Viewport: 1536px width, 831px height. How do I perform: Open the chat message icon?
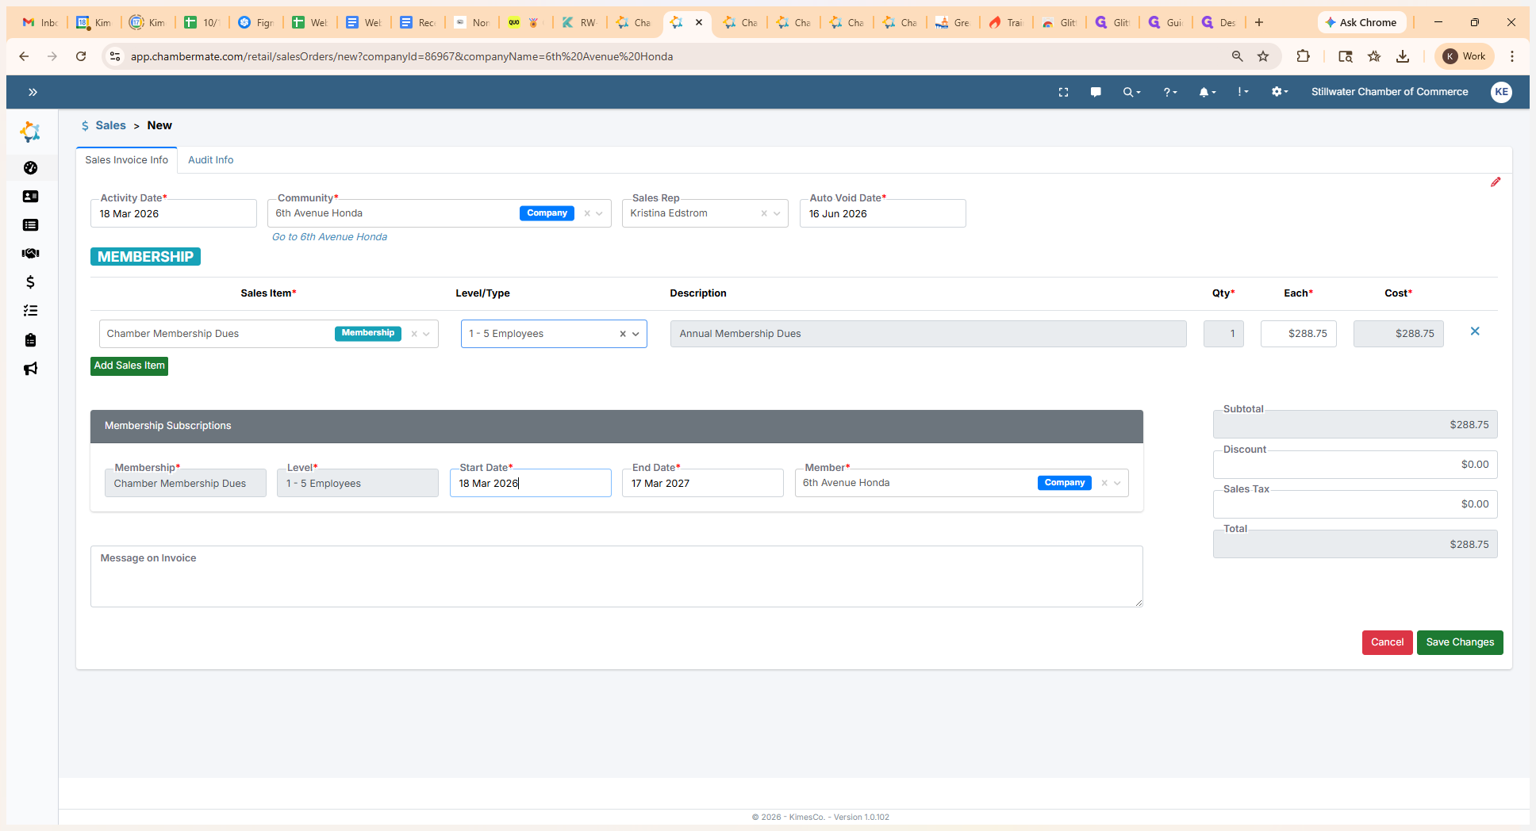[x=1096, y=92]
